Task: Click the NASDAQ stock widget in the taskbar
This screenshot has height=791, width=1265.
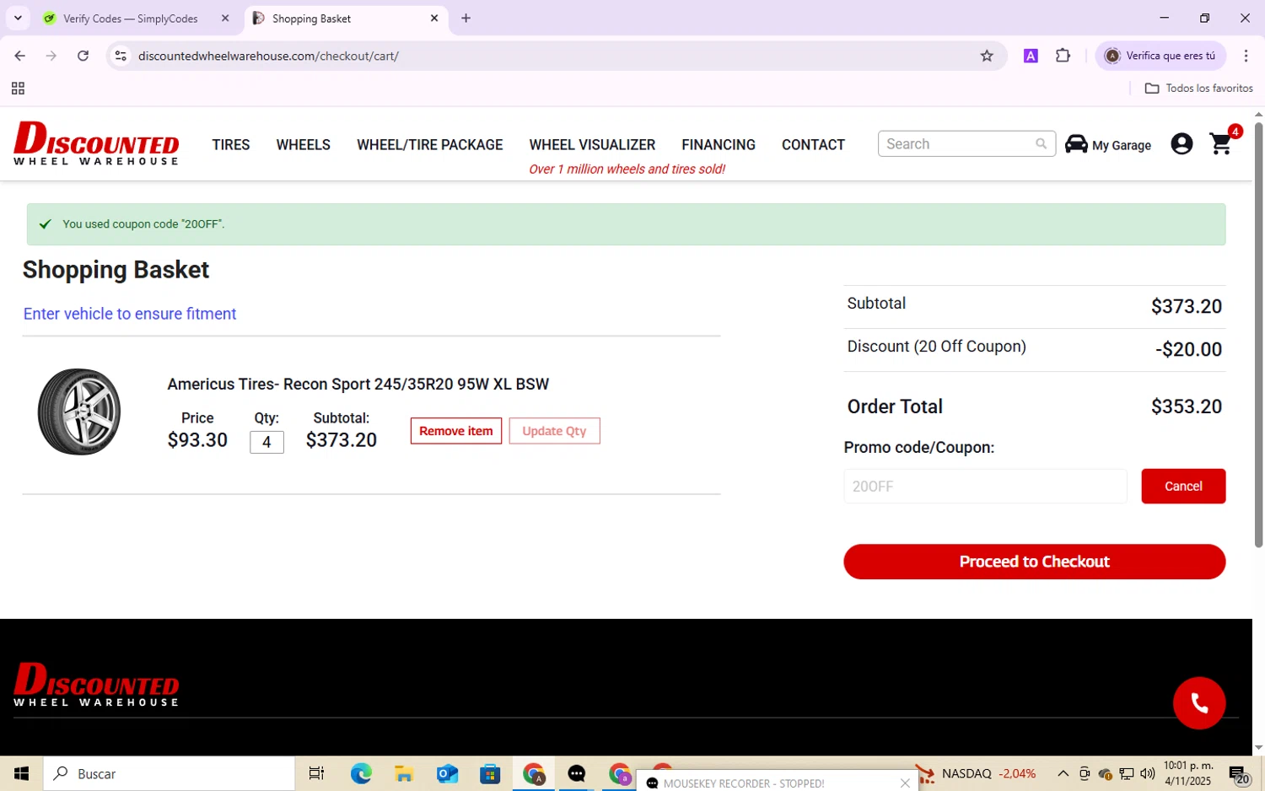Action: click(x=977, y=773)
